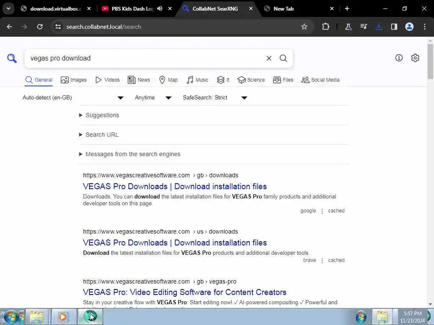Viewport: 434px width, 325px height.
Task: Open VEGAS Pro Video Editing Software result
Action: (185, 292)
